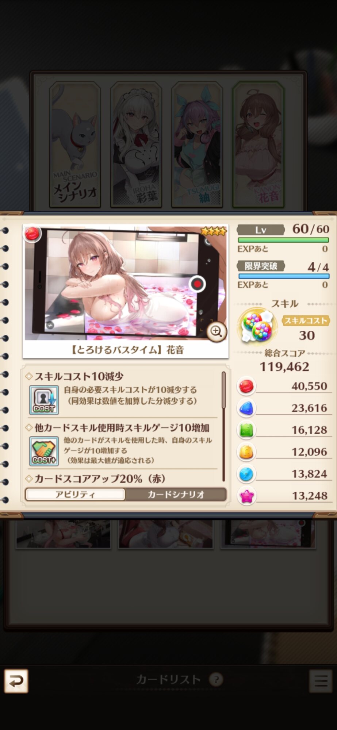Tap the back arrow button
The height and width of the screenshot is (730, 337).
click(x=16, y=681)
